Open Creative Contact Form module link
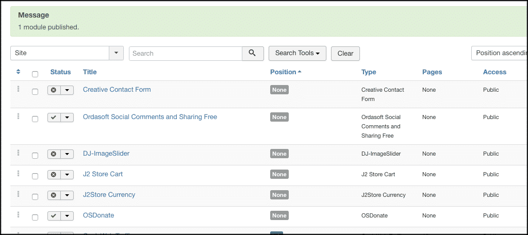528x235 pixels. click(x=117, y=90)
